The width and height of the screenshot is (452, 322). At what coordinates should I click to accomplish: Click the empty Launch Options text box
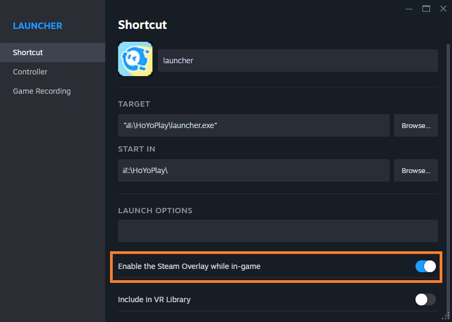pos(278,231)
